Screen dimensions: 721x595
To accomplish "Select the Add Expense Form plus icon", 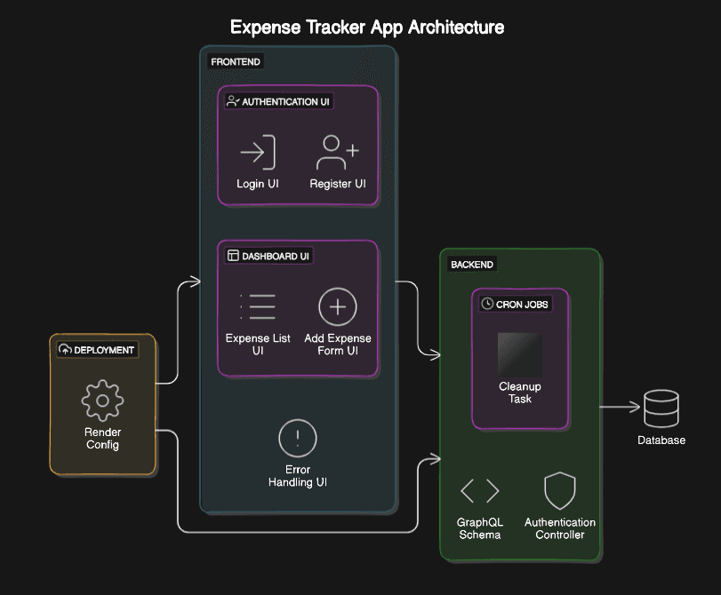I will [337, 307].
